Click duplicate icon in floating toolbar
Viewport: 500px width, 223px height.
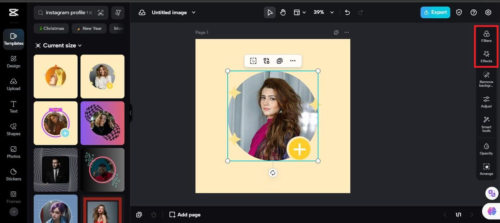[x=279, y=61]
